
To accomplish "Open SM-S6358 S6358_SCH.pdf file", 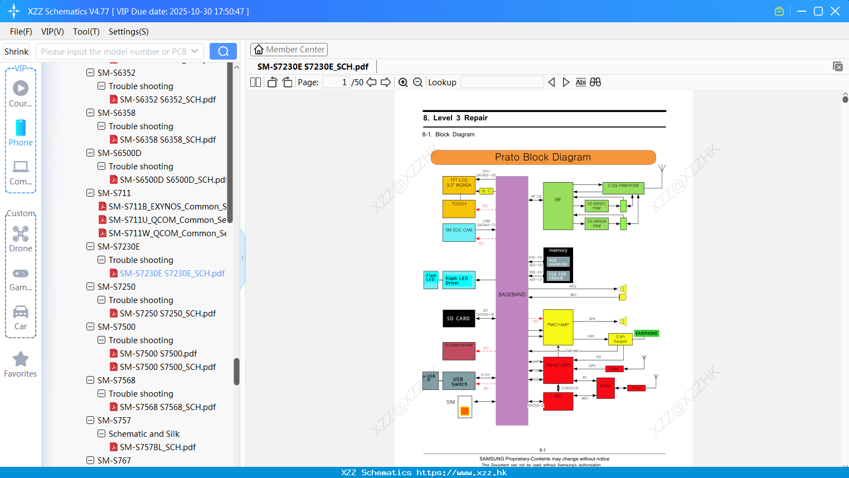I will [x=168, y=139].
